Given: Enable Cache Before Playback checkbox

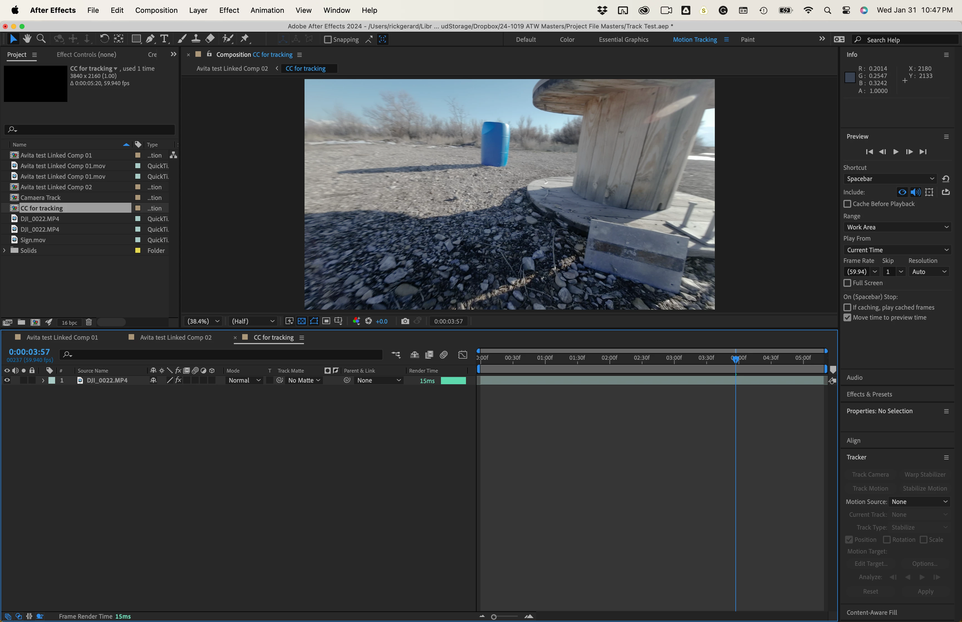Looking at the screenshot, I should 847,204.
